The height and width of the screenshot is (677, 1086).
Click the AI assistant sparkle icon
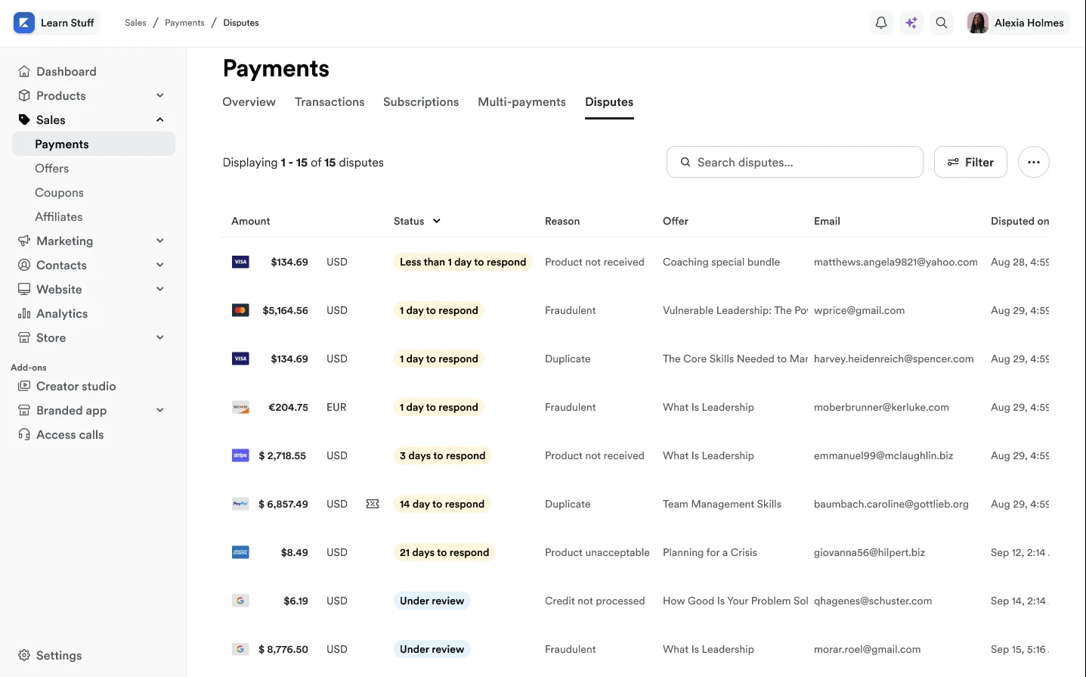pyautogui.click(x=911, y=23)
